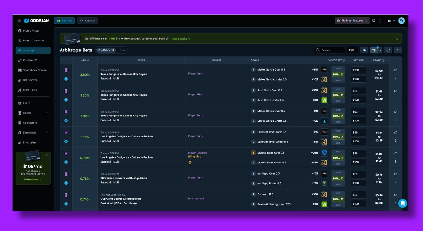The height and width of the screenshot is (231, 423).
Task: Switch to the Betting mode tab
Action: tap(64, 21)
